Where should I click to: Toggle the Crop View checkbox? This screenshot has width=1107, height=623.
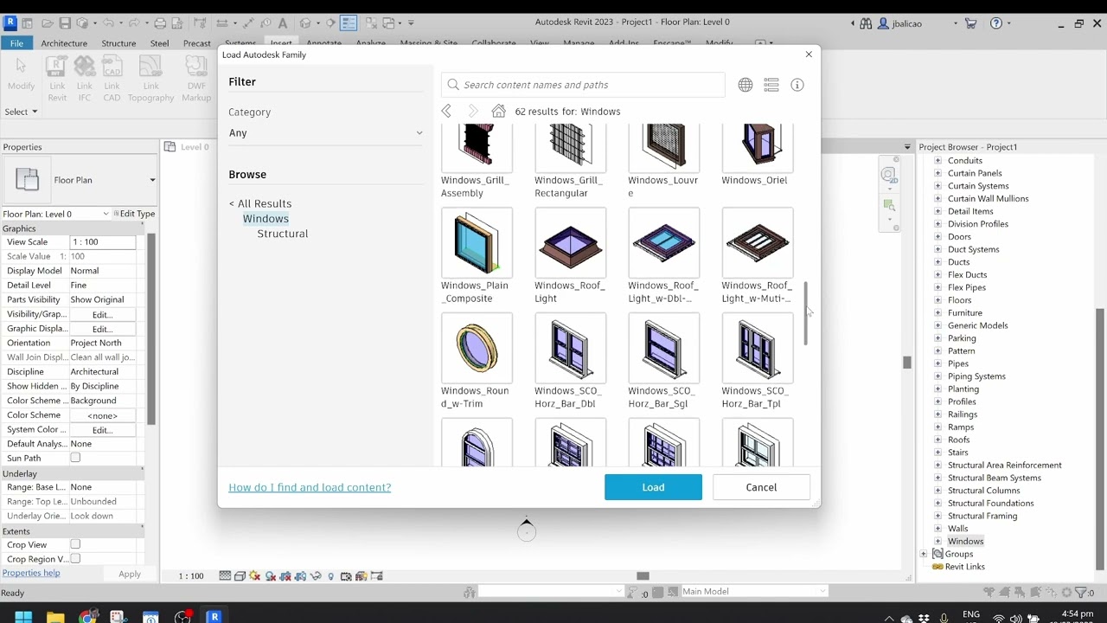click(x=75, y=544)
